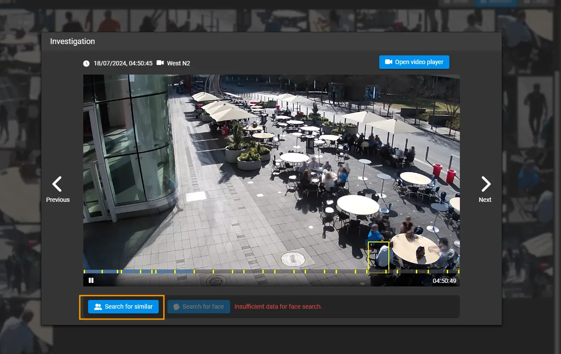Click the camera icon next to West N2

tap(160, 63)
